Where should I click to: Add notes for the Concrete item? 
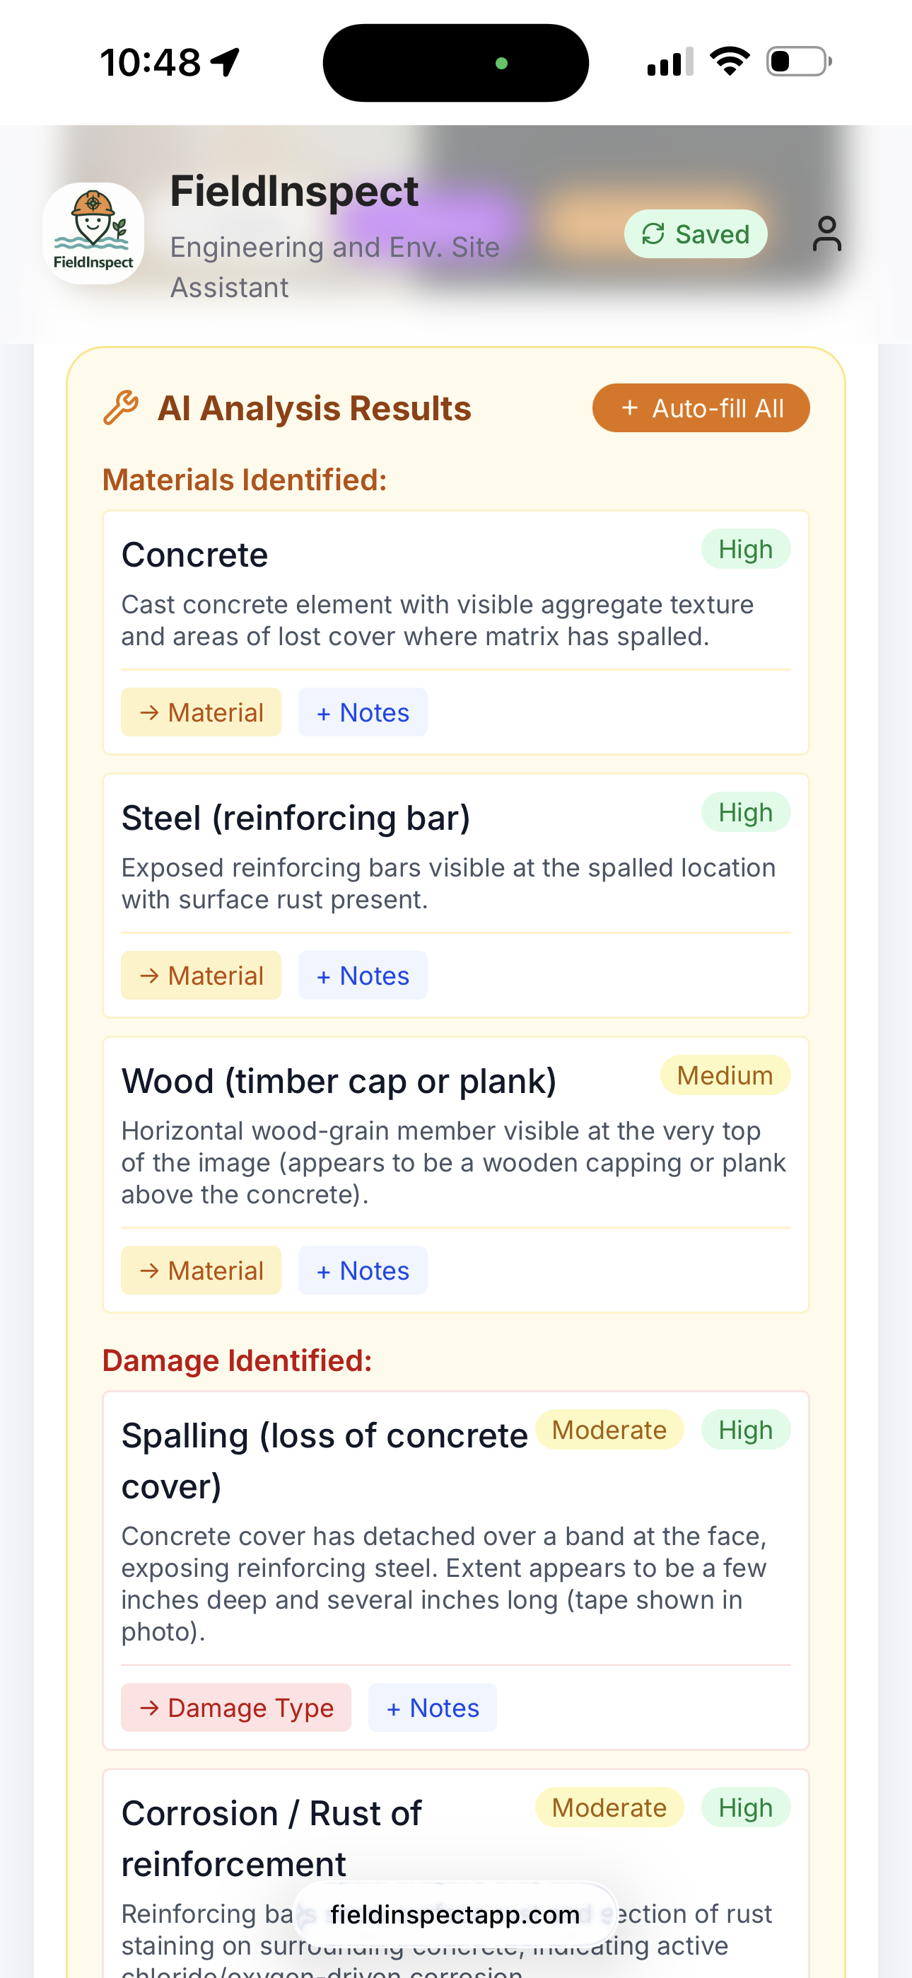coord(363,712)
